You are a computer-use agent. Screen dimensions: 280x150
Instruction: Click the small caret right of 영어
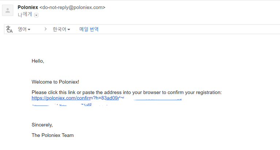(29, 29)
